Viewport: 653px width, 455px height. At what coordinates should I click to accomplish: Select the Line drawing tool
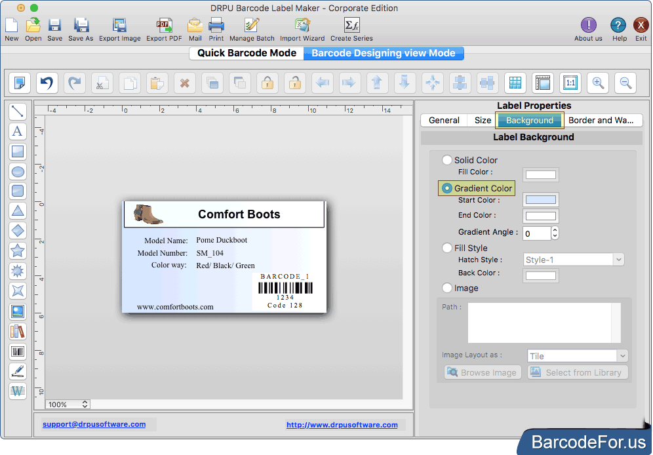[18, 111]
